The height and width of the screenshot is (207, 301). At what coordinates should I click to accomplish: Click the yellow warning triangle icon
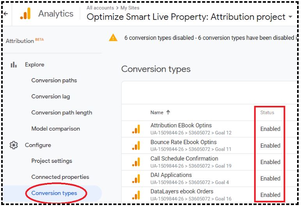pos(113,37)
